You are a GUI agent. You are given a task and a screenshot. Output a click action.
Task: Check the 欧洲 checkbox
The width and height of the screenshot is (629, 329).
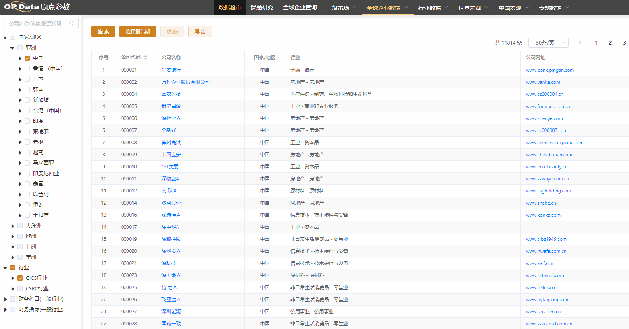click(20, 236)
